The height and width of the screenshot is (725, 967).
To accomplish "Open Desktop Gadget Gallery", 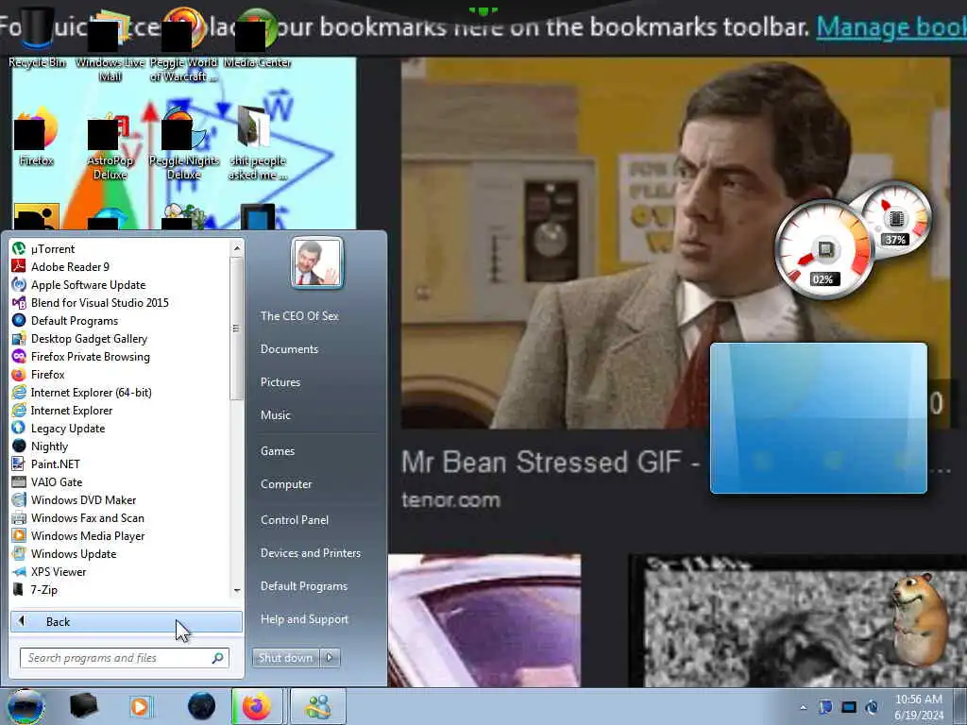I will click(79, 339).
